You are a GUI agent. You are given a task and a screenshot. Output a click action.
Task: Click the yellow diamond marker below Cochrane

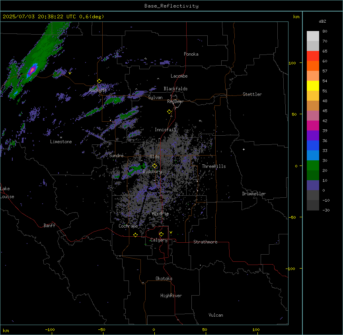tap(135, 235)
